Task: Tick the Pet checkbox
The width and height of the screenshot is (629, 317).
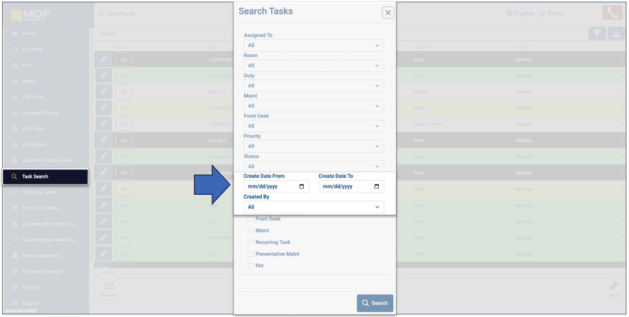Action: (250, 266)
